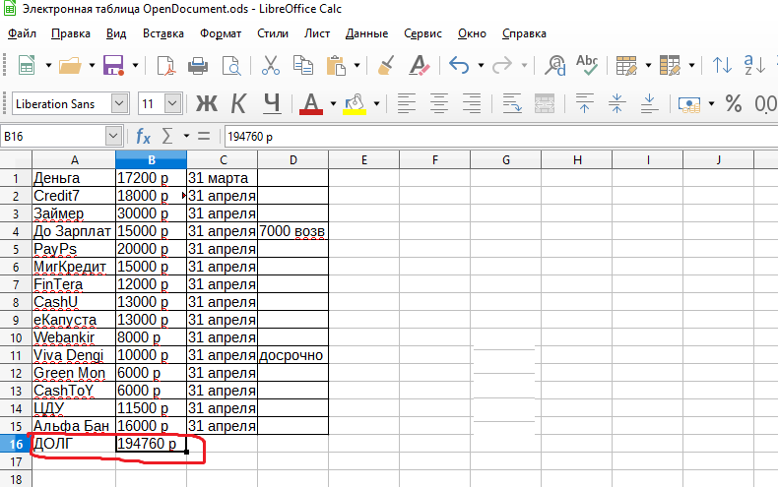Select the 'ДОЛГ' cell

click(74, 444)
